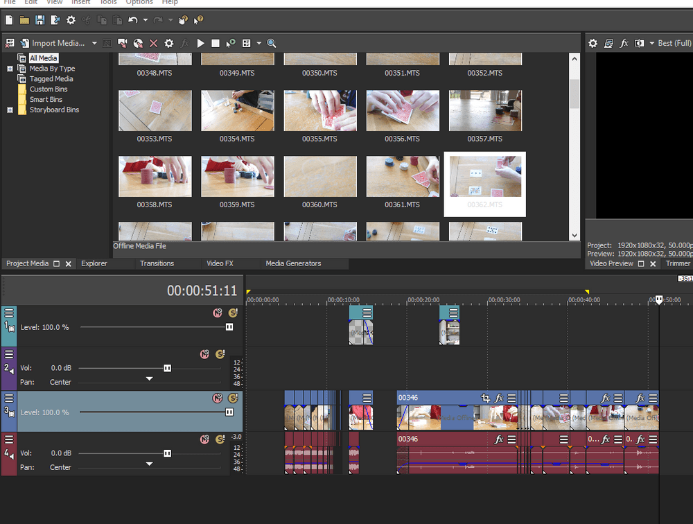Start media preview in Project Media toolbar
Viewport: 693px width, 524px height.
click(x=201, y=43)
